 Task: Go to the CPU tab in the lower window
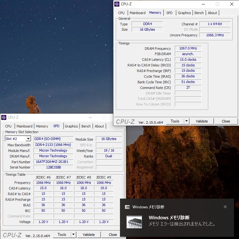pos(8,126)
